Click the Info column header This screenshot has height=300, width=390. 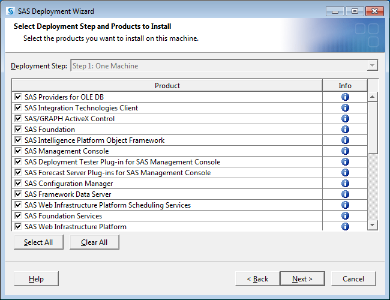point(345,86)
